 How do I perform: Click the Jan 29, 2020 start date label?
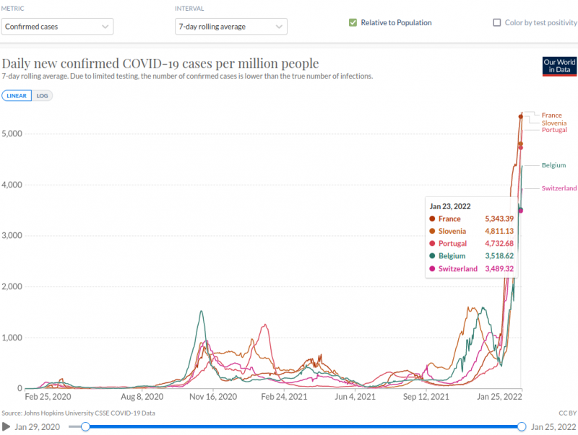[x=38, y=427]
